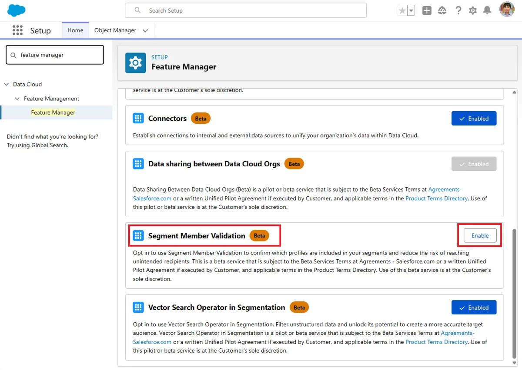
Task: Click the Quick Find box with feature manager
Action: click(x=55, y=55)
